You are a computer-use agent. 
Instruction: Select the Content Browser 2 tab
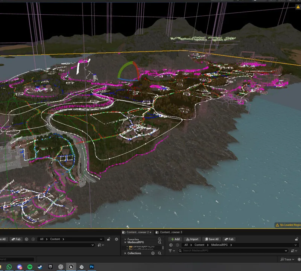[137, 232]
